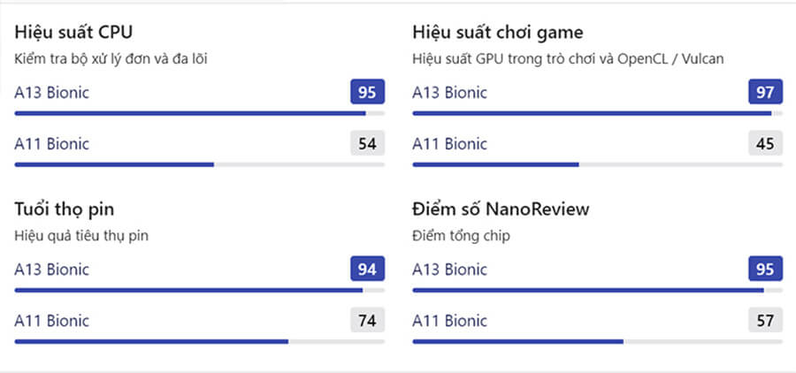Click the 97 gaming score badge

(765, 92)
